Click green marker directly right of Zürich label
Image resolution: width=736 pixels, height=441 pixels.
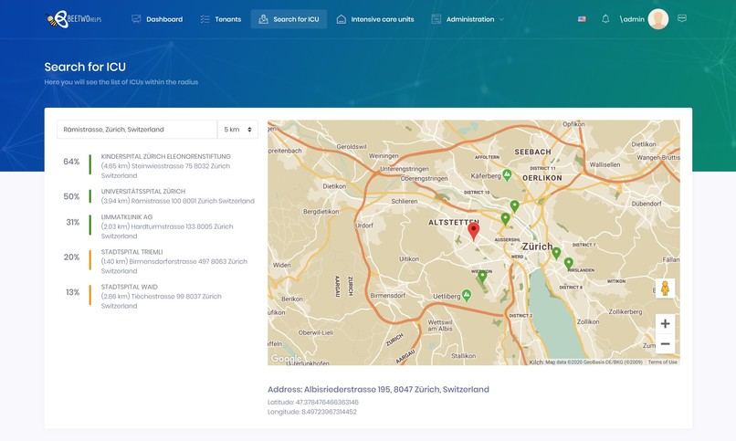click(556, 253)
